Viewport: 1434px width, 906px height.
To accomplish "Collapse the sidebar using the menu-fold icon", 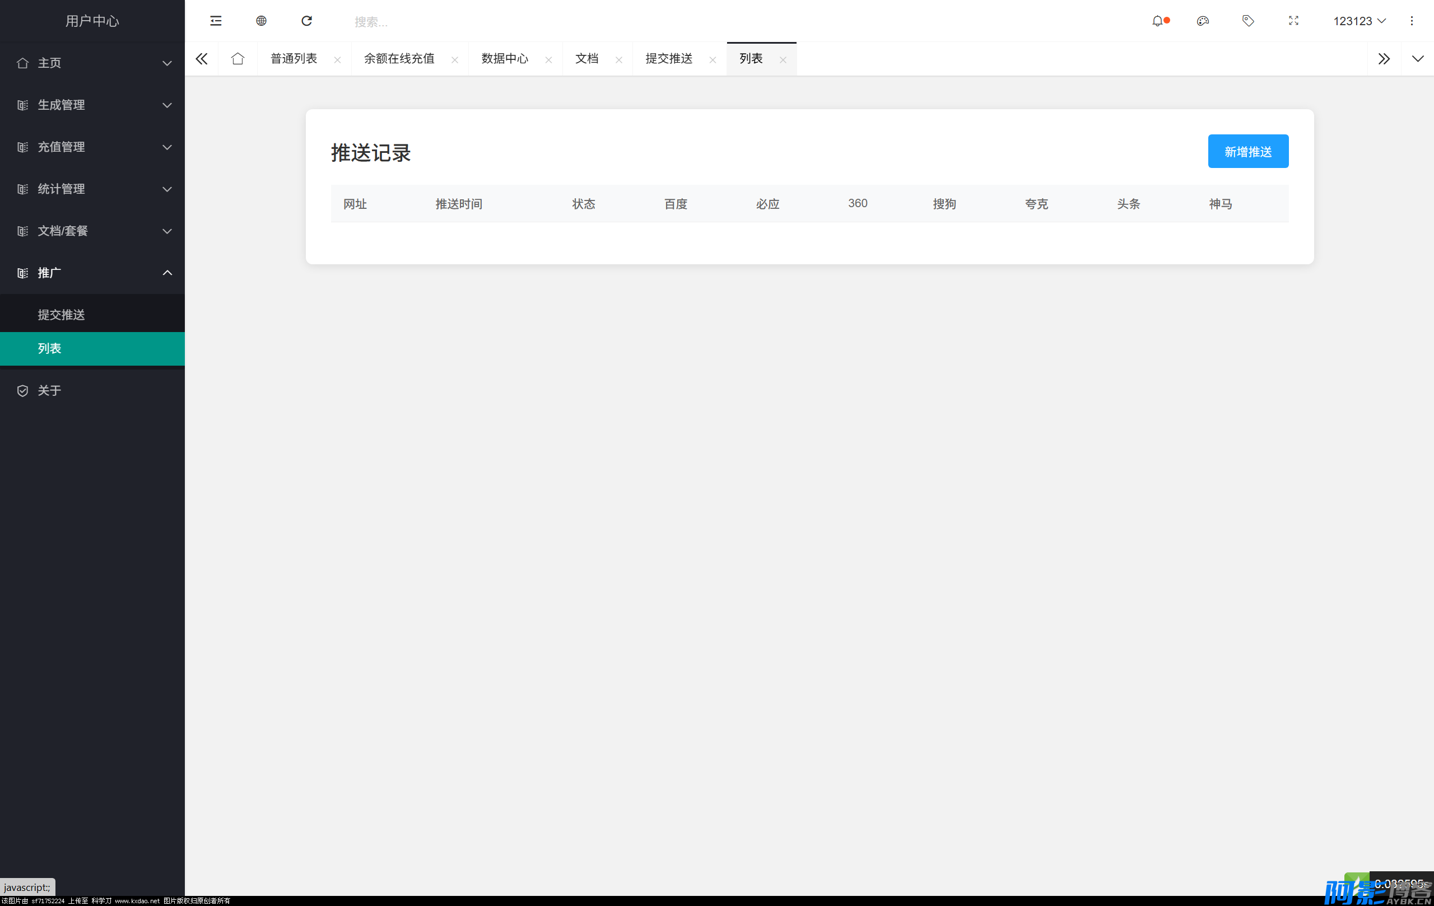I will click(x=216, y=21).
